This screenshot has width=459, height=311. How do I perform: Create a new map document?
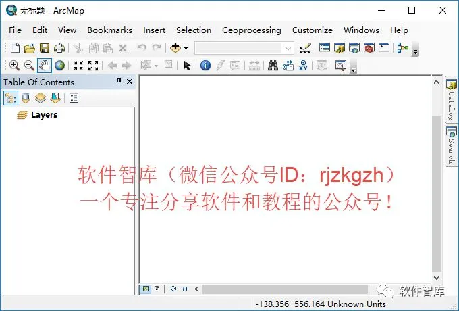[15, 48]
